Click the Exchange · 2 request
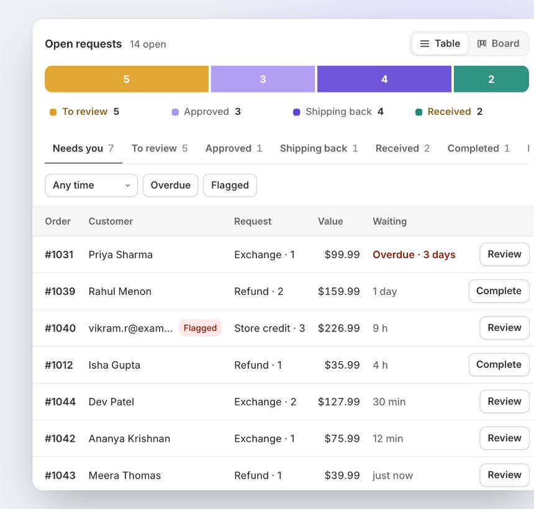The width and height of the screenshot is (534, 509). pyautogui.click(x=265, y=402)
